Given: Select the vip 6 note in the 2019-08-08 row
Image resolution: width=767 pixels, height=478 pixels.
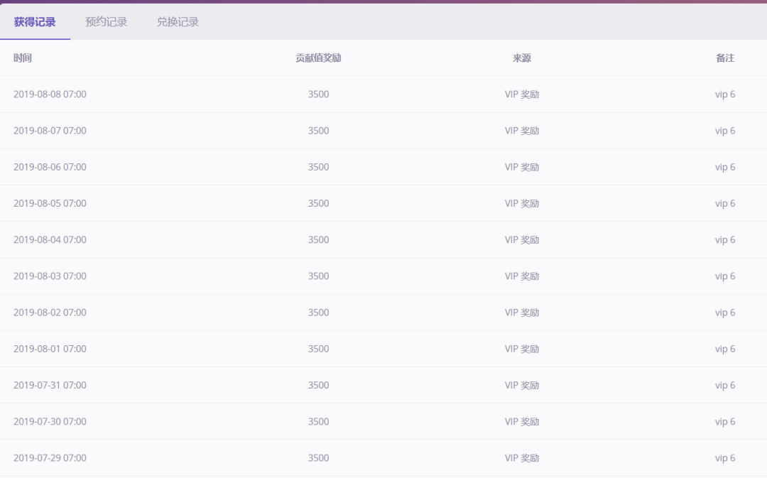Looking at the screenshot, I should (725, 94).
